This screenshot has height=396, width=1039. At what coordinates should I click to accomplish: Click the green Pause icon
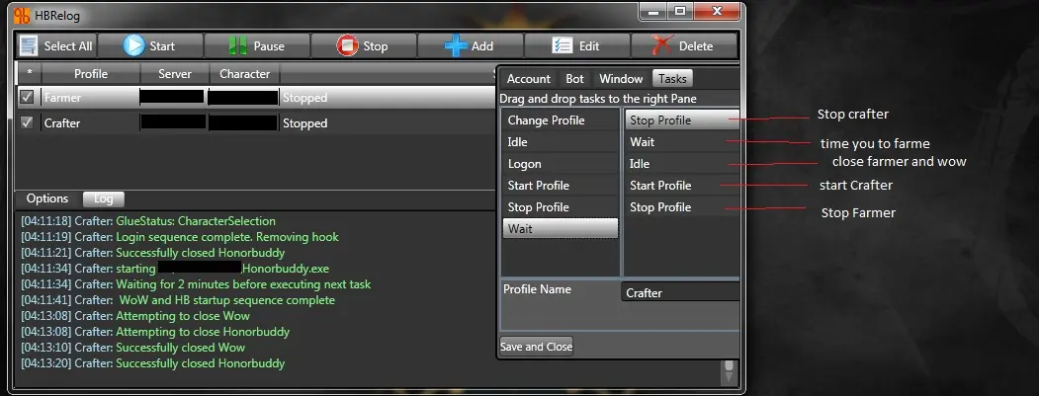[238, 45]
